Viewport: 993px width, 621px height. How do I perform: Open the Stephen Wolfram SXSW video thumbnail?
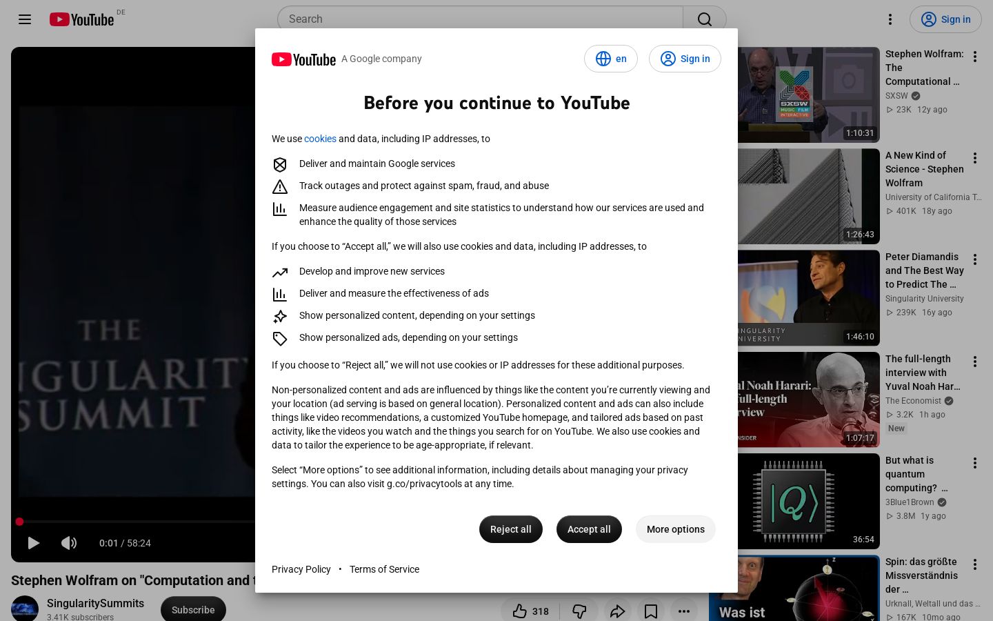tap(809, 95)
